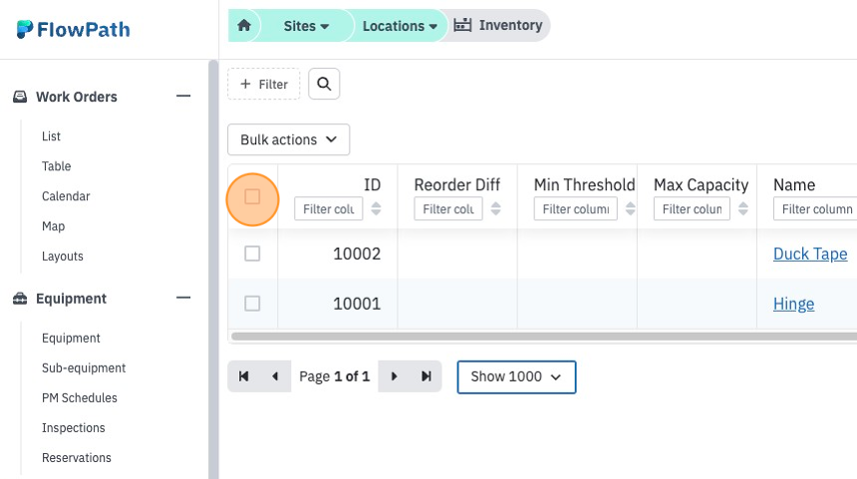The image size is (857, 479).
Task: Click the Work Orders inbox icon
Action: pos(20,97)
